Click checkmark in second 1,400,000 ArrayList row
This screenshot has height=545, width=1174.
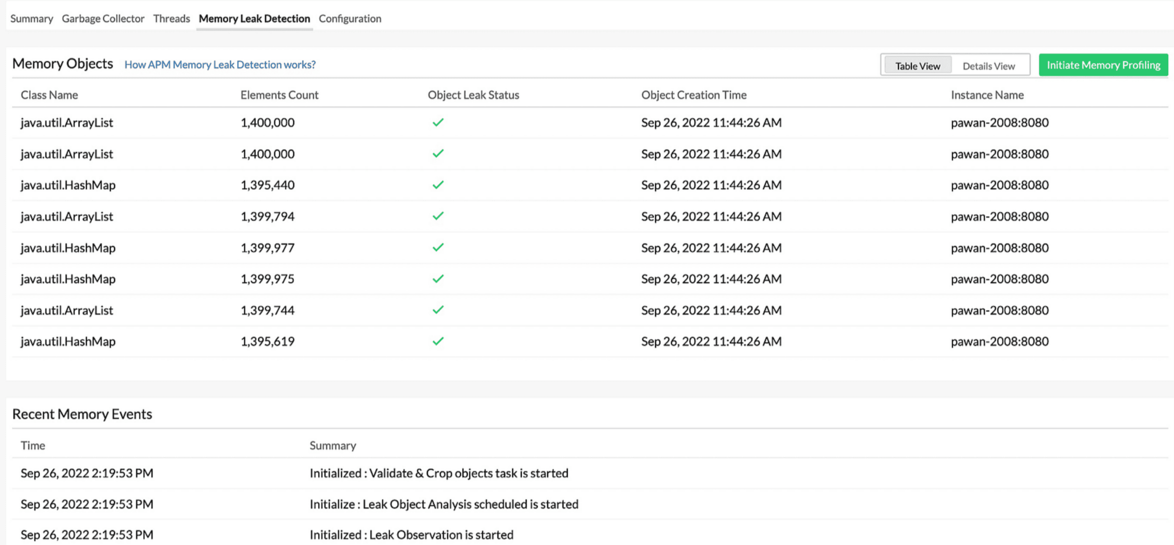(437, 154)
